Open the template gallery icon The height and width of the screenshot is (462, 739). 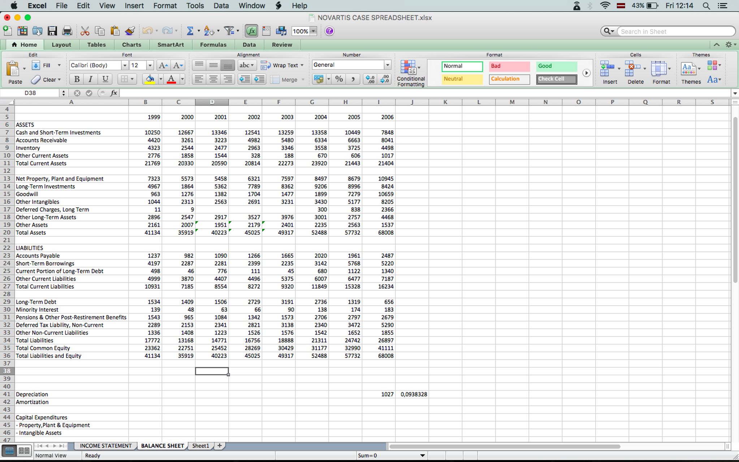click(22, 31)
